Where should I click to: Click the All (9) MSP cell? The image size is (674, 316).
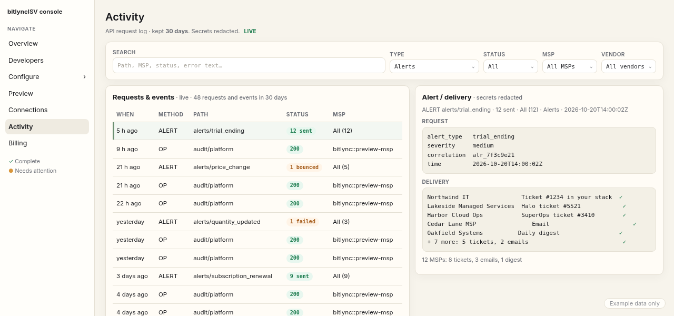point(341,276)
